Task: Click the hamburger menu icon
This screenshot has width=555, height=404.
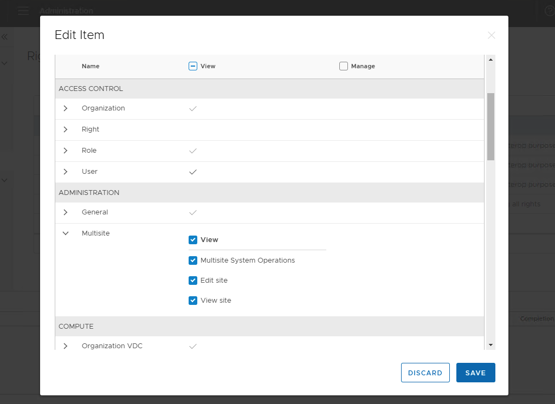Action: tap(22, 11)
